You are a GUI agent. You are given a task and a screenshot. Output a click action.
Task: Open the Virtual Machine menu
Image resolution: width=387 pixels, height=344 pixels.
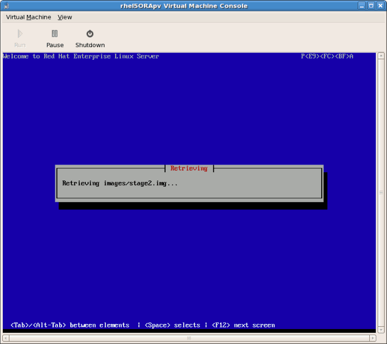click(28, 17)
